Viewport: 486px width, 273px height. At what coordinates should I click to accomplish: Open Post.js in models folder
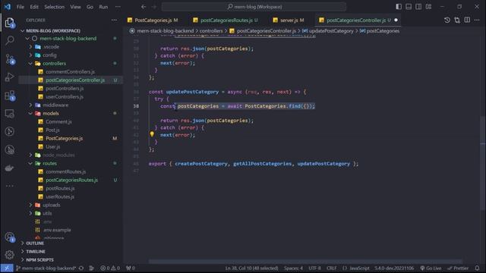52,130
